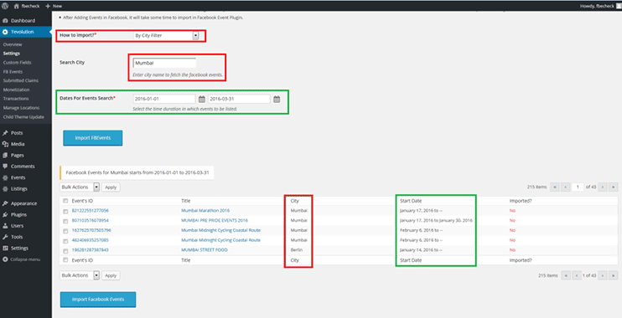Open the top Bulk Actions dropdown

[80, 187]
